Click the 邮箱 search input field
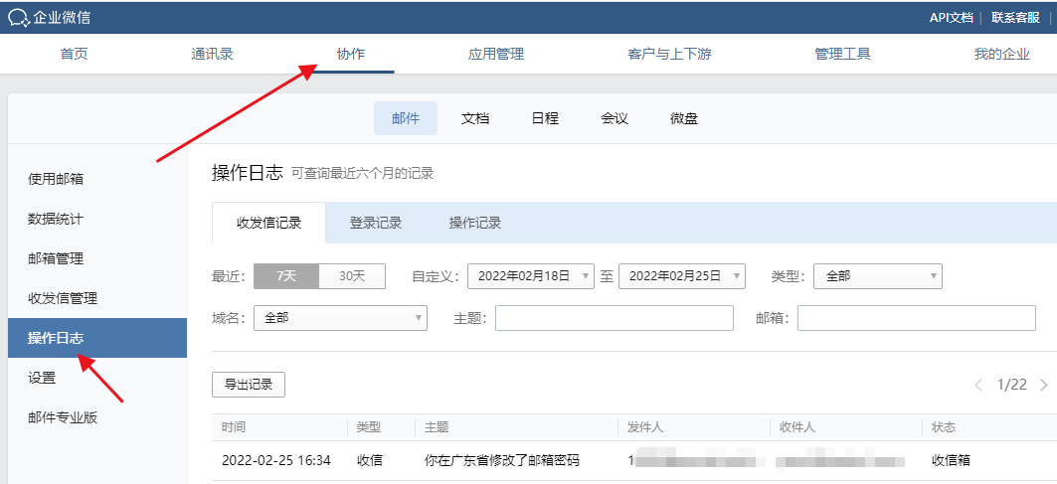 (x=916, y=318)
